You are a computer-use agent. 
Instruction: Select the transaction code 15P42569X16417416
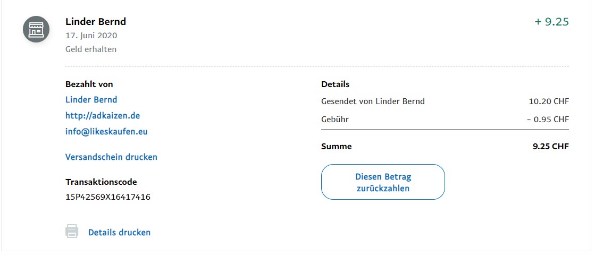pyautogui.click(x=107, y=197)
